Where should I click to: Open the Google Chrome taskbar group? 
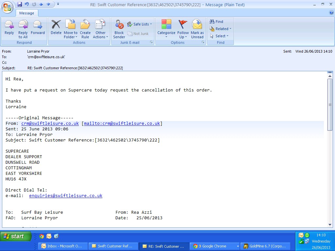[x=215, y=246]
